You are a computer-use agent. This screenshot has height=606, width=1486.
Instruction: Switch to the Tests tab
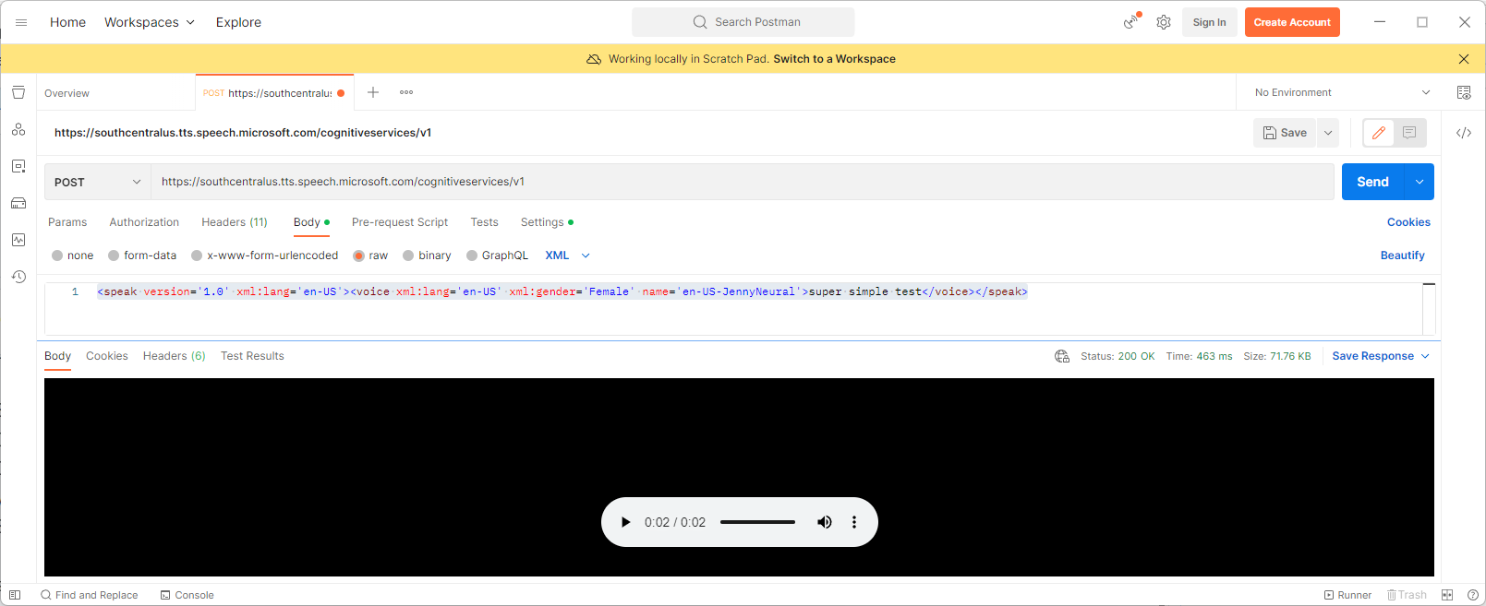tap(484, 222)
